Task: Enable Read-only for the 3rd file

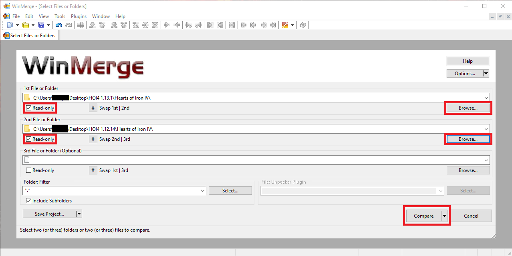Action: pyautogui.click(x=29, y=170)
